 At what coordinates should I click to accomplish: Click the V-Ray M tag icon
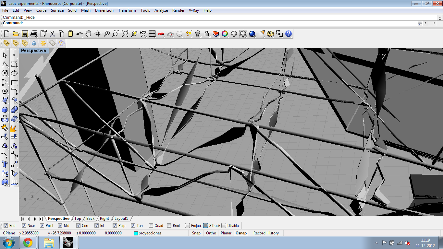pos(6,43)
